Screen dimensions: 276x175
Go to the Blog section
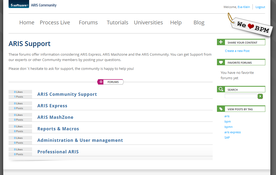point(199,22)
